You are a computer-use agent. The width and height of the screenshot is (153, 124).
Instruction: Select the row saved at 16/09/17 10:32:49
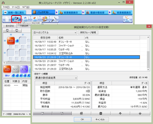[x=86, y=42]
